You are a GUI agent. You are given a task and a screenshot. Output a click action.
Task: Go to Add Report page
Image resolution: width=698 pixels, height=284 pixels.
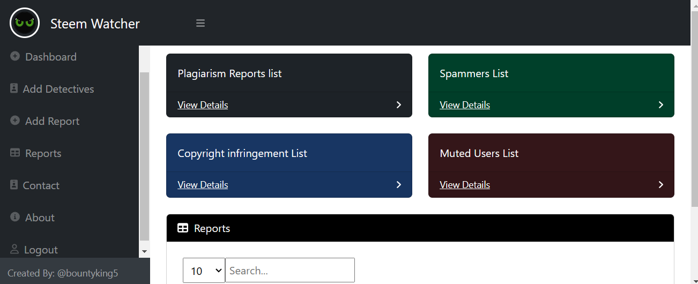[x=52, y=121]
